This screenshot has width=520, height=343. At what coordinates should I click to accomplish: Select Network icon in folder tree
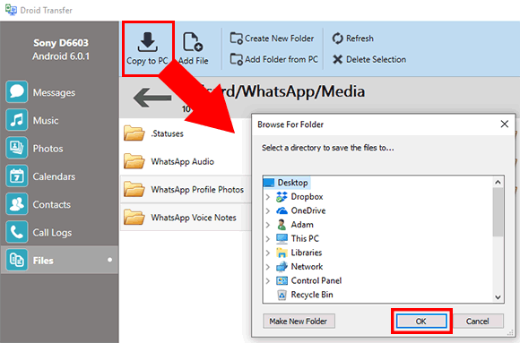coord(282,267)
